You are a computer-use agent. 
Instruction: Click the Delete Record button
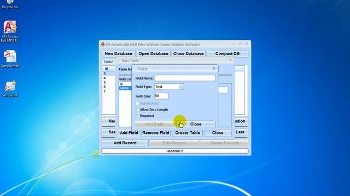(x=224, y=143)
